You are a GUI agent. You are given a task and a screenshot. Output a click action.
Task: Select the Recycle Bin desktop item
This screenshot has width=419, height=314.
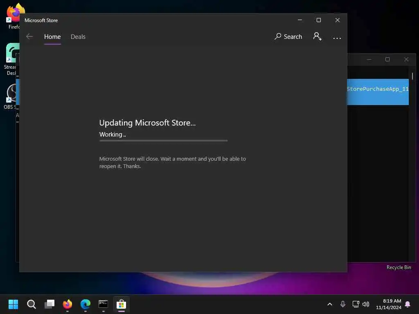[399, 267]
